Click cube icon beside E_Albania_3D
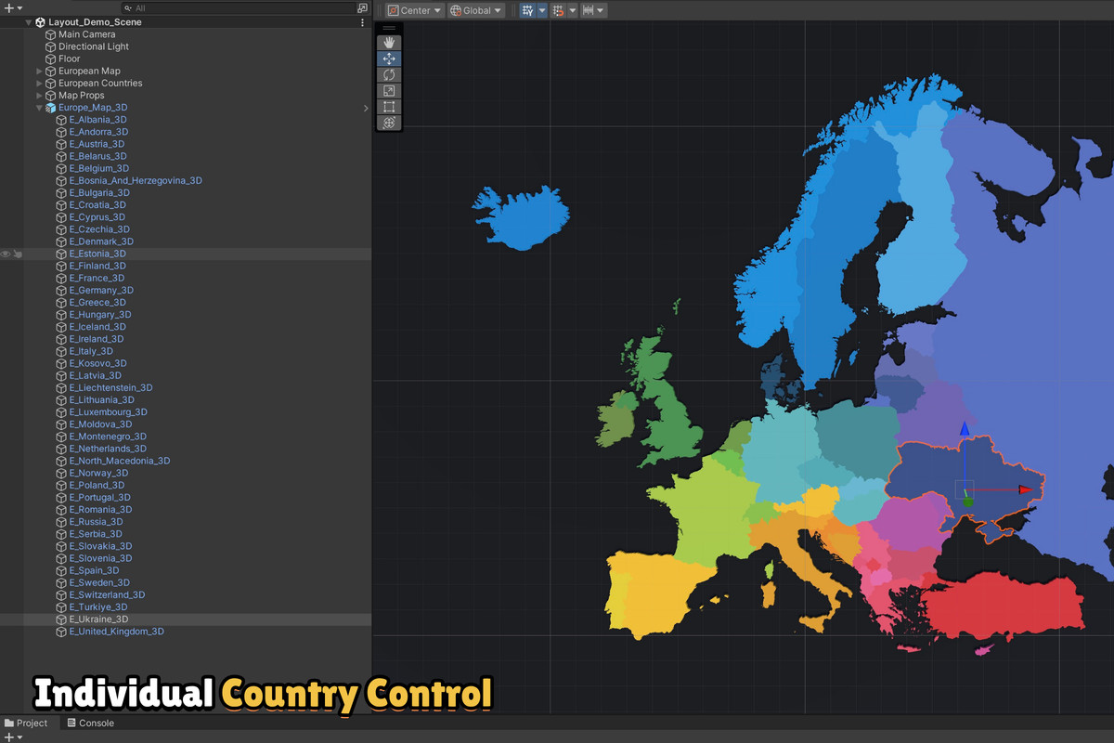 tap(61, 120)
